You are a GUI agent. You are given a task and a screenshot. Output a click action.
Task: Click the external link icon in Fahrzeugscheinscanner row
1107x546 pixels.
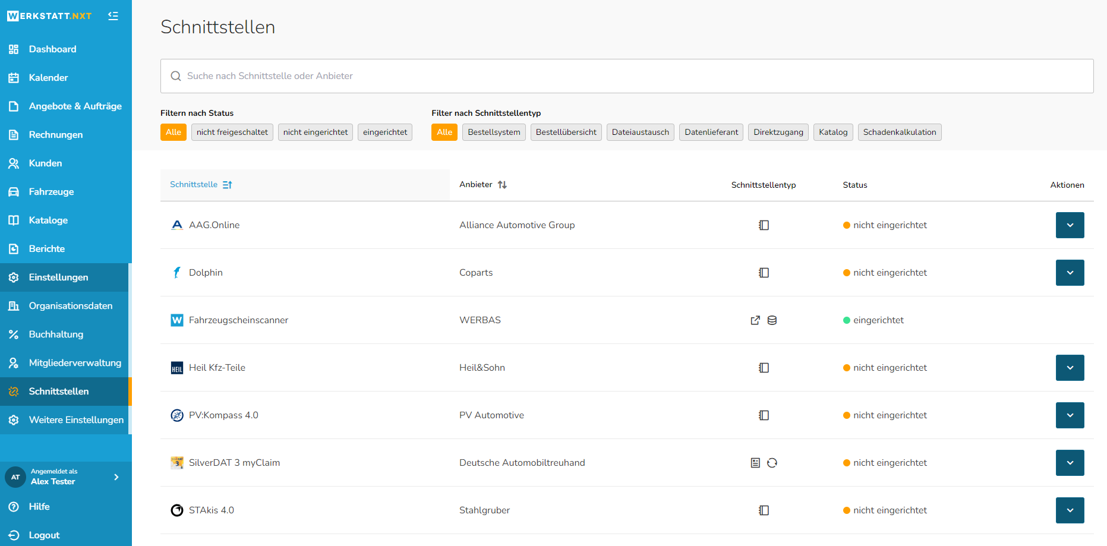tap(755, 320)
